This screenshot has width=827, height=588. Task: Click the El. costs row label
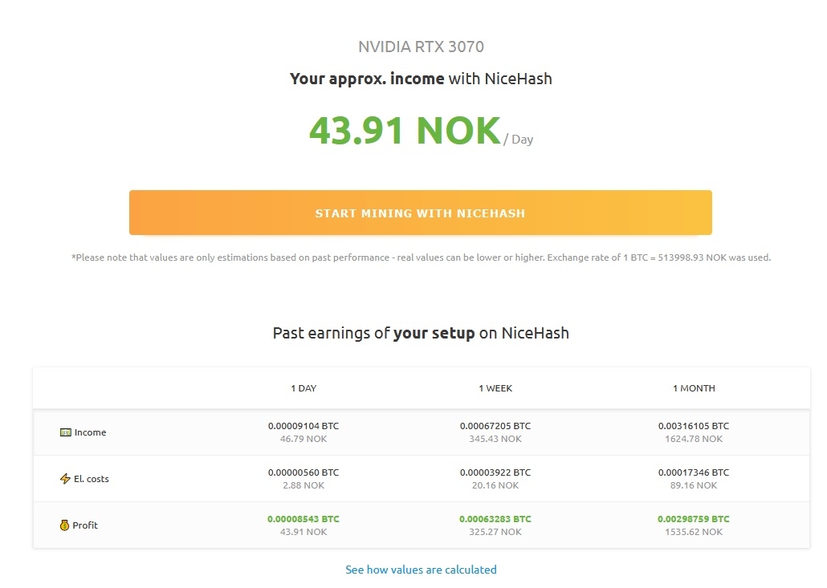[x=92, y=479]
